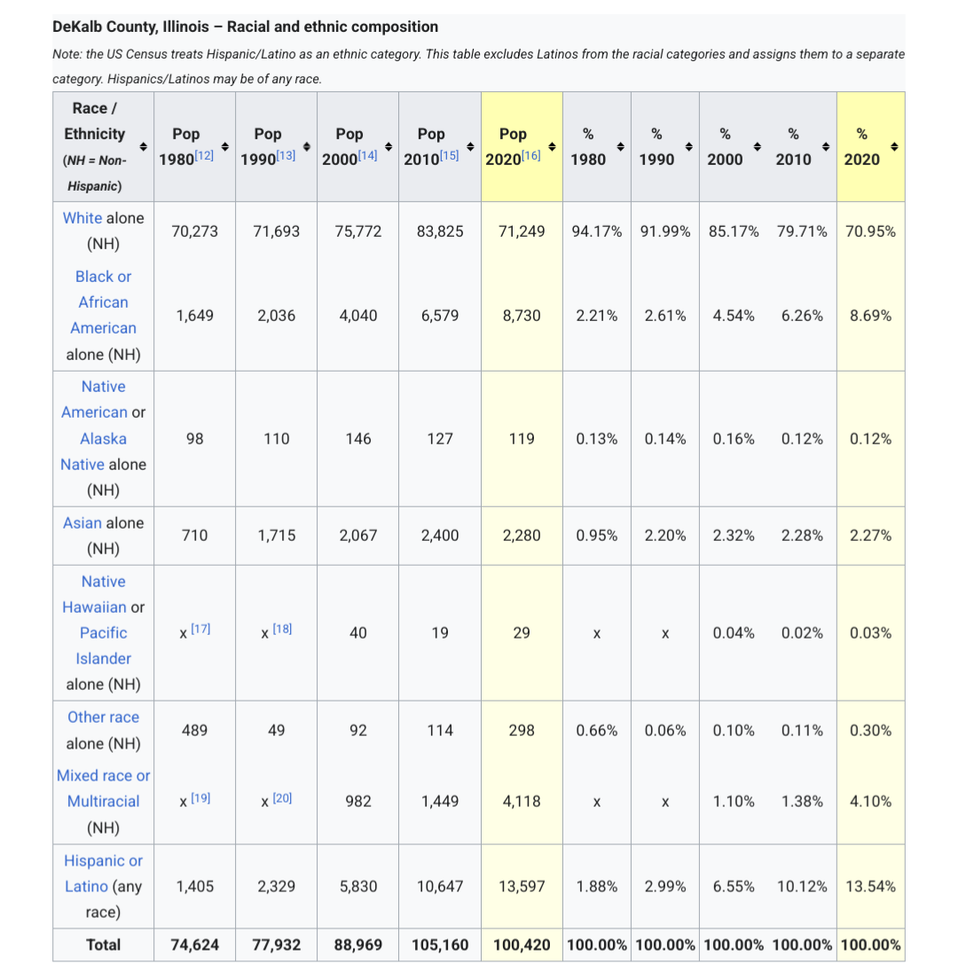The image size is (958, 979).
Task: Sort by % 2020 column arrows
Action: (x=894, y=146)
